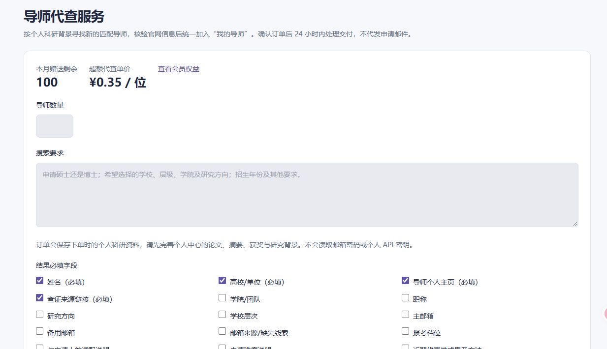
Task: Uncheck the 查证来源链接（必填）checkbox
Action: pyautogui.click(x=40, y=298)
